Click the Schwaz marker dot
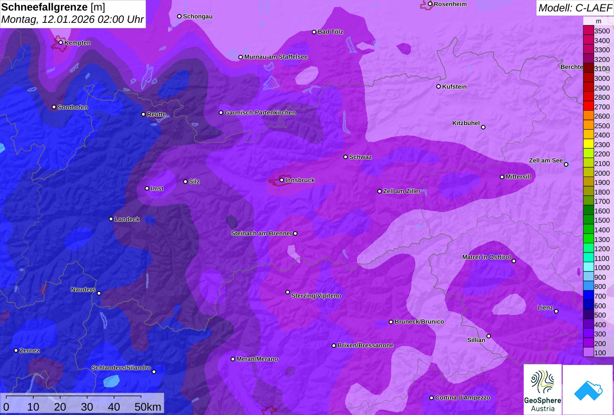 [x=345, y=157]
